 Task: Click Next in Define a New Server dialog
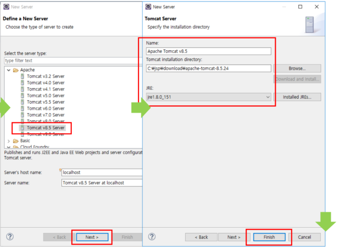[x=92, y=237]
